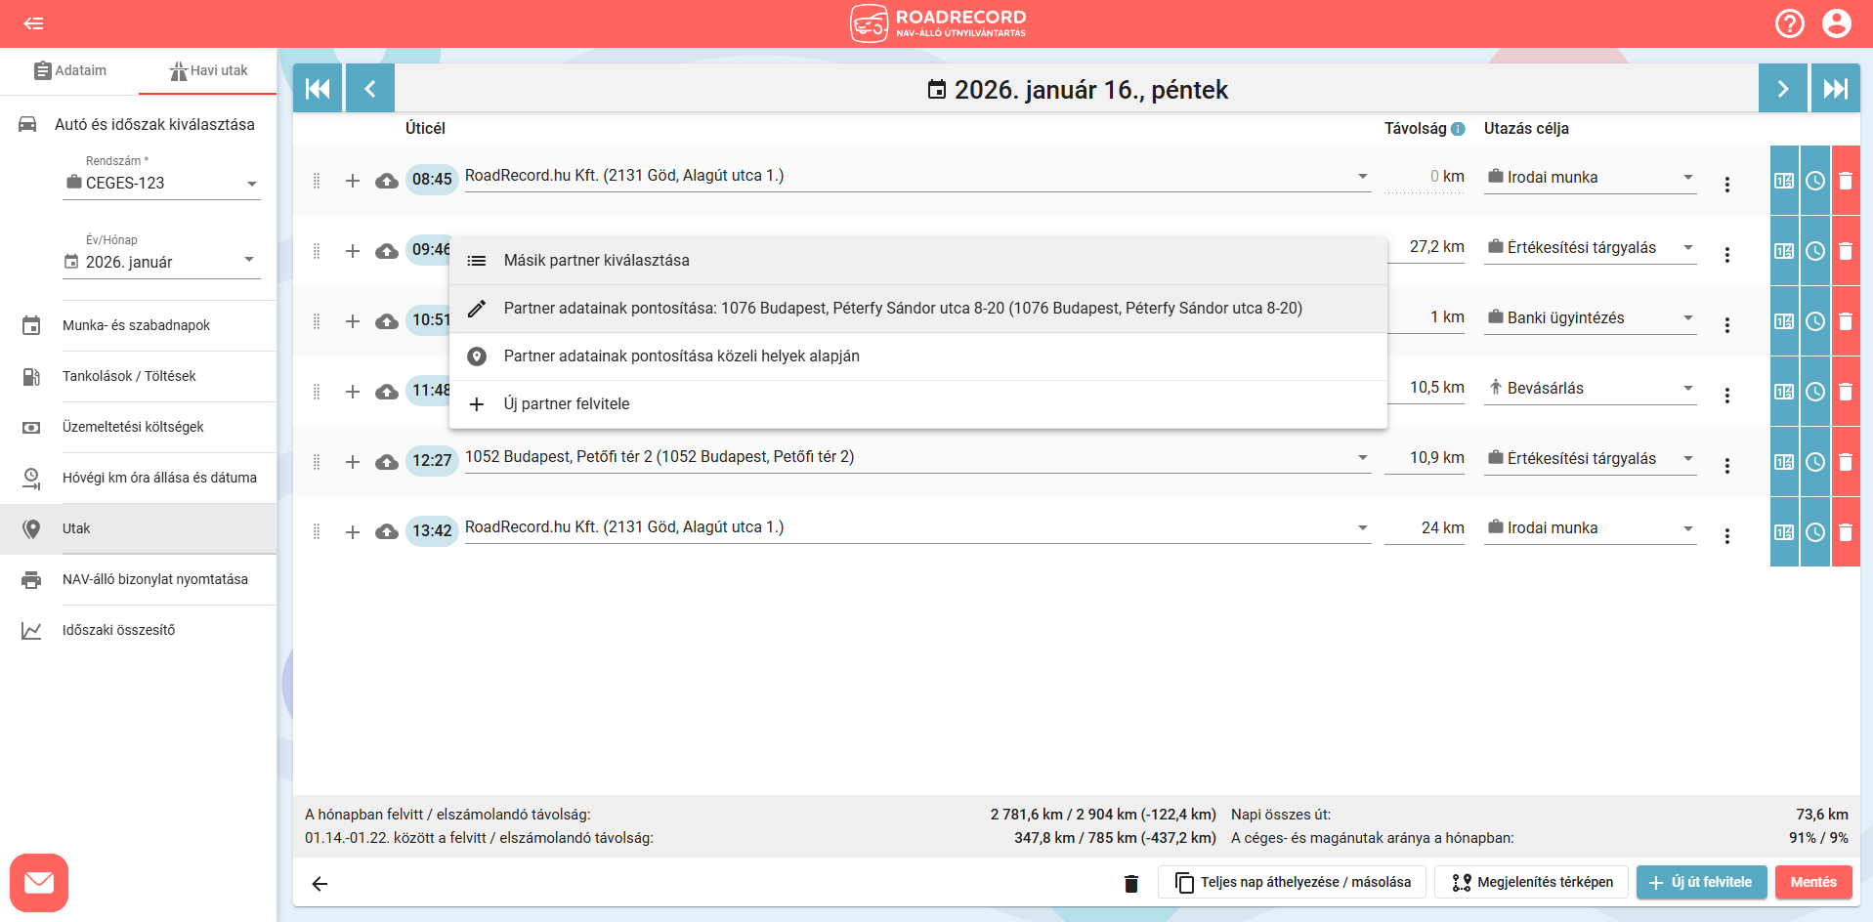This screenshot has width=1873, height=922.
Task: Go to the next day
Action: 1782,89
